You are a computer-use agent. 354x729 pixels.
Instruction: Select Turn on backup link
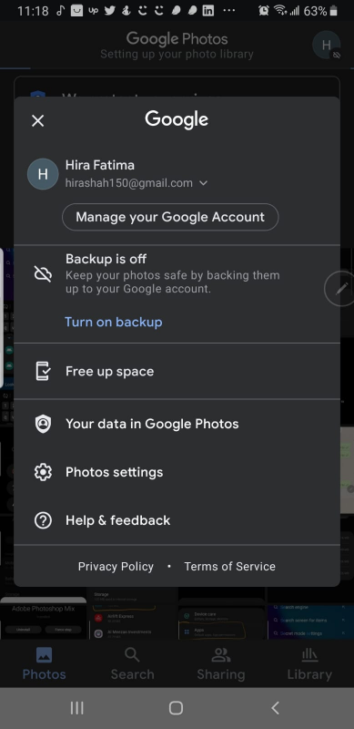point(114,322)
